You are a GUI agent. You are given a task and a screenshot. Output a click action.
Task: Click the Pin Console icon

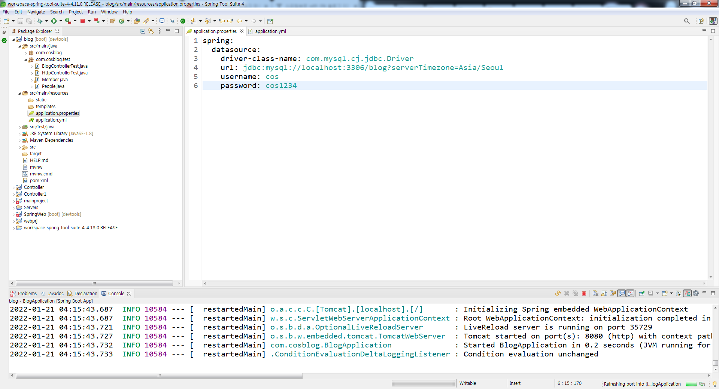click(x=642, y=293)
